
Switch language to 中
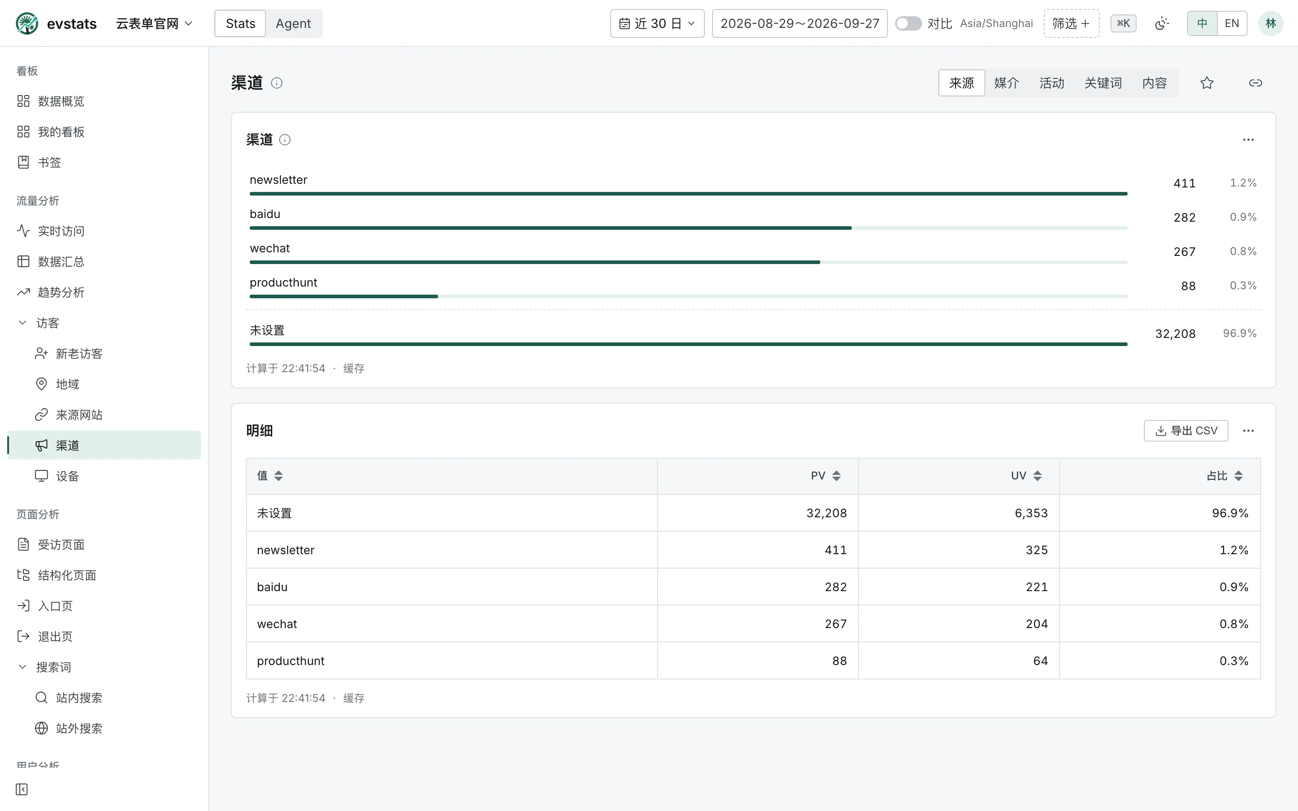(x=1202, y=23)
